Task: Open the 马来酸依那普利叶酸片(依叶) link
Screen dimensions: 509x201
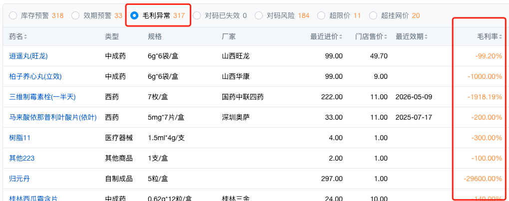Action: point(53,117)
